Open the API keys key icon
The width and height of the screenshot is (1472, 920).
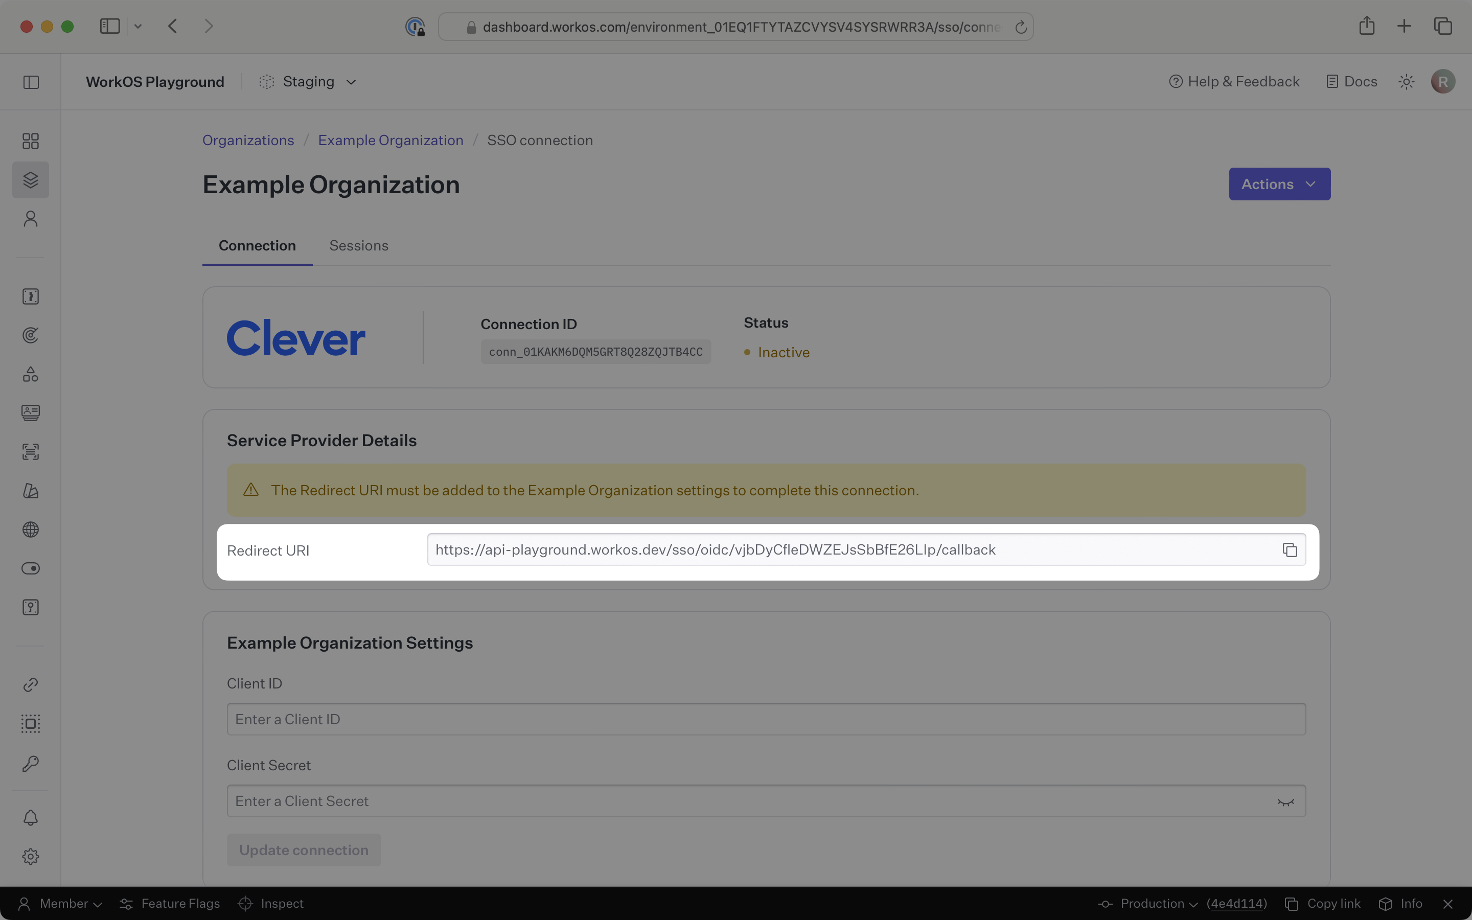[31, 764]
